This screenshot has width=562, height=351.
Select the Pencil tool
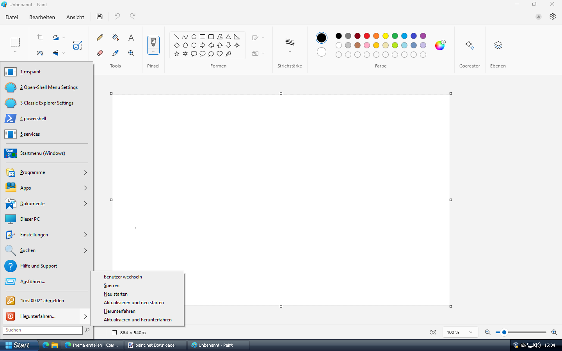point(100,37)
